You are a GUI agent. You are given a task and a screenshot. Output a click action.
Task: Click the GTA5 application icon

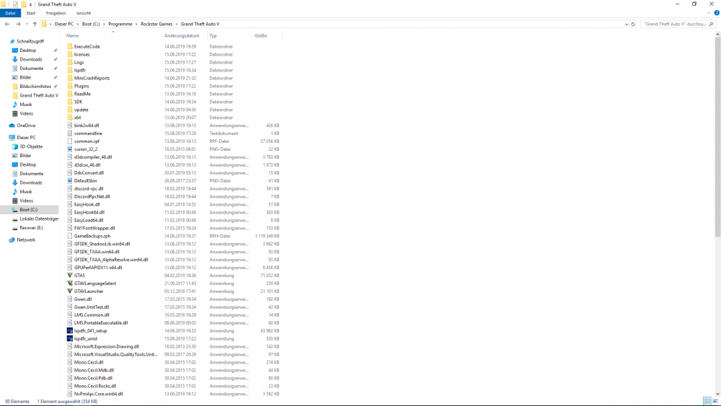click(70, 275)
